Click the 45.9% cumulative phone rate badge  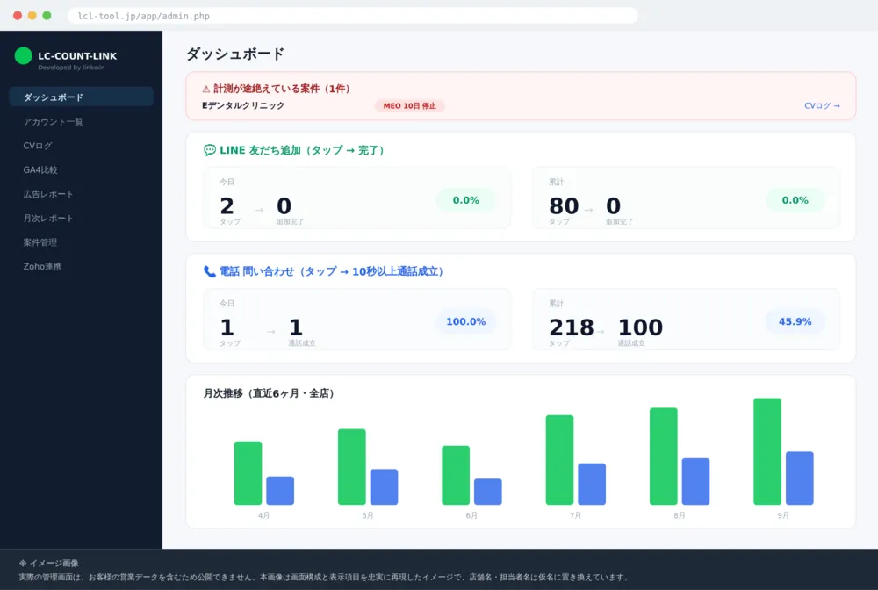(x=795, y=322)
